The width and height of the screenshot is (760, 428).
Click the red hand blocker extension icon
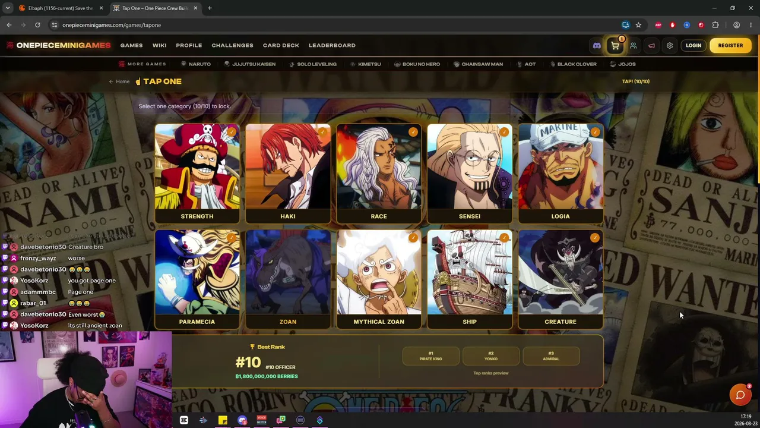672,25
